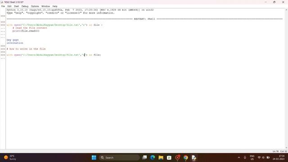Click the '# how to write in the file' comment

(26, 49)
